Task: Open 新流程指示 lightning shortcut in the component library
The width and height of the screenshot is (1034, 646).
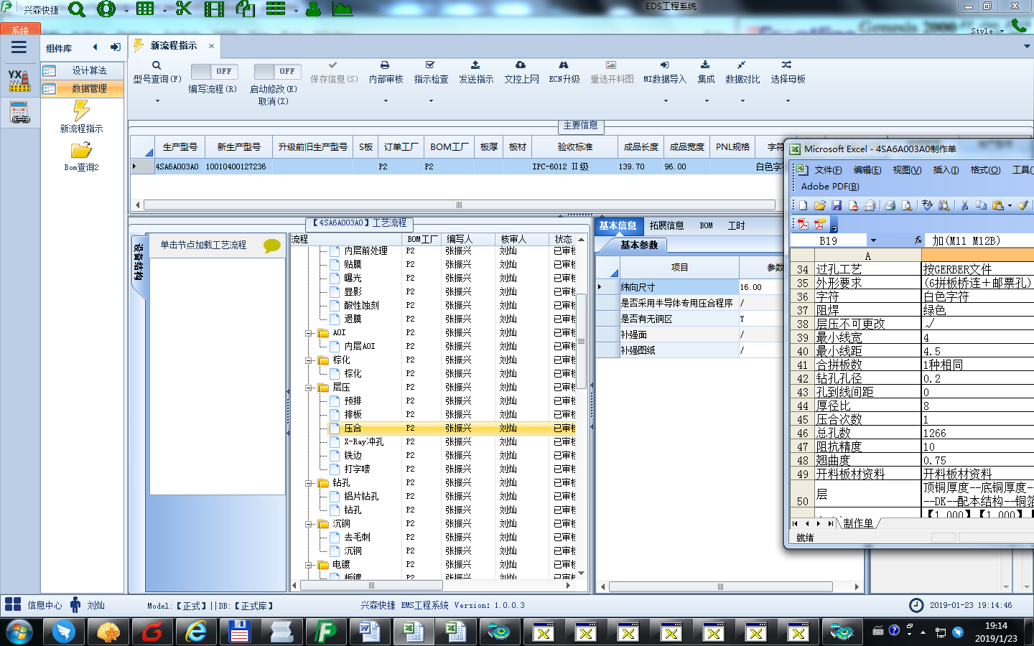Action: click(x=81, y=116)
